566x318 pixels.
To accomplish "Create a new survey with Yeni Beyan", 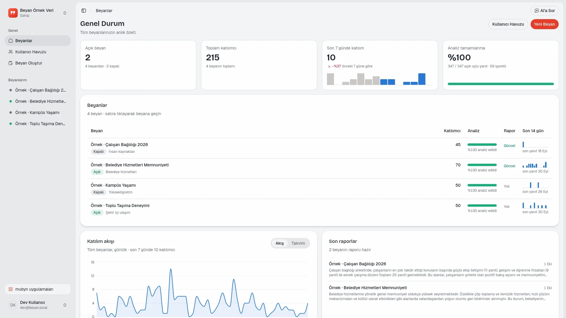I will [544, 24].
